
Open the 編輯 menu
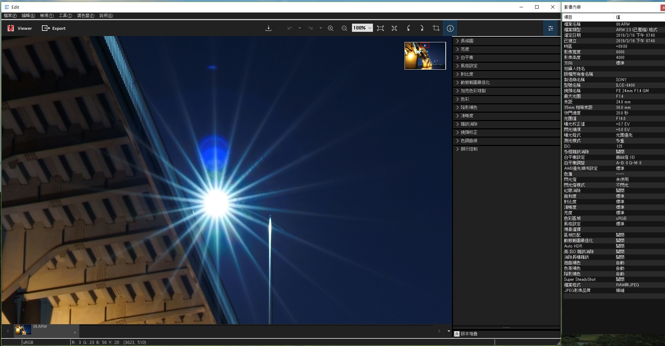click(x=28, y=16)
